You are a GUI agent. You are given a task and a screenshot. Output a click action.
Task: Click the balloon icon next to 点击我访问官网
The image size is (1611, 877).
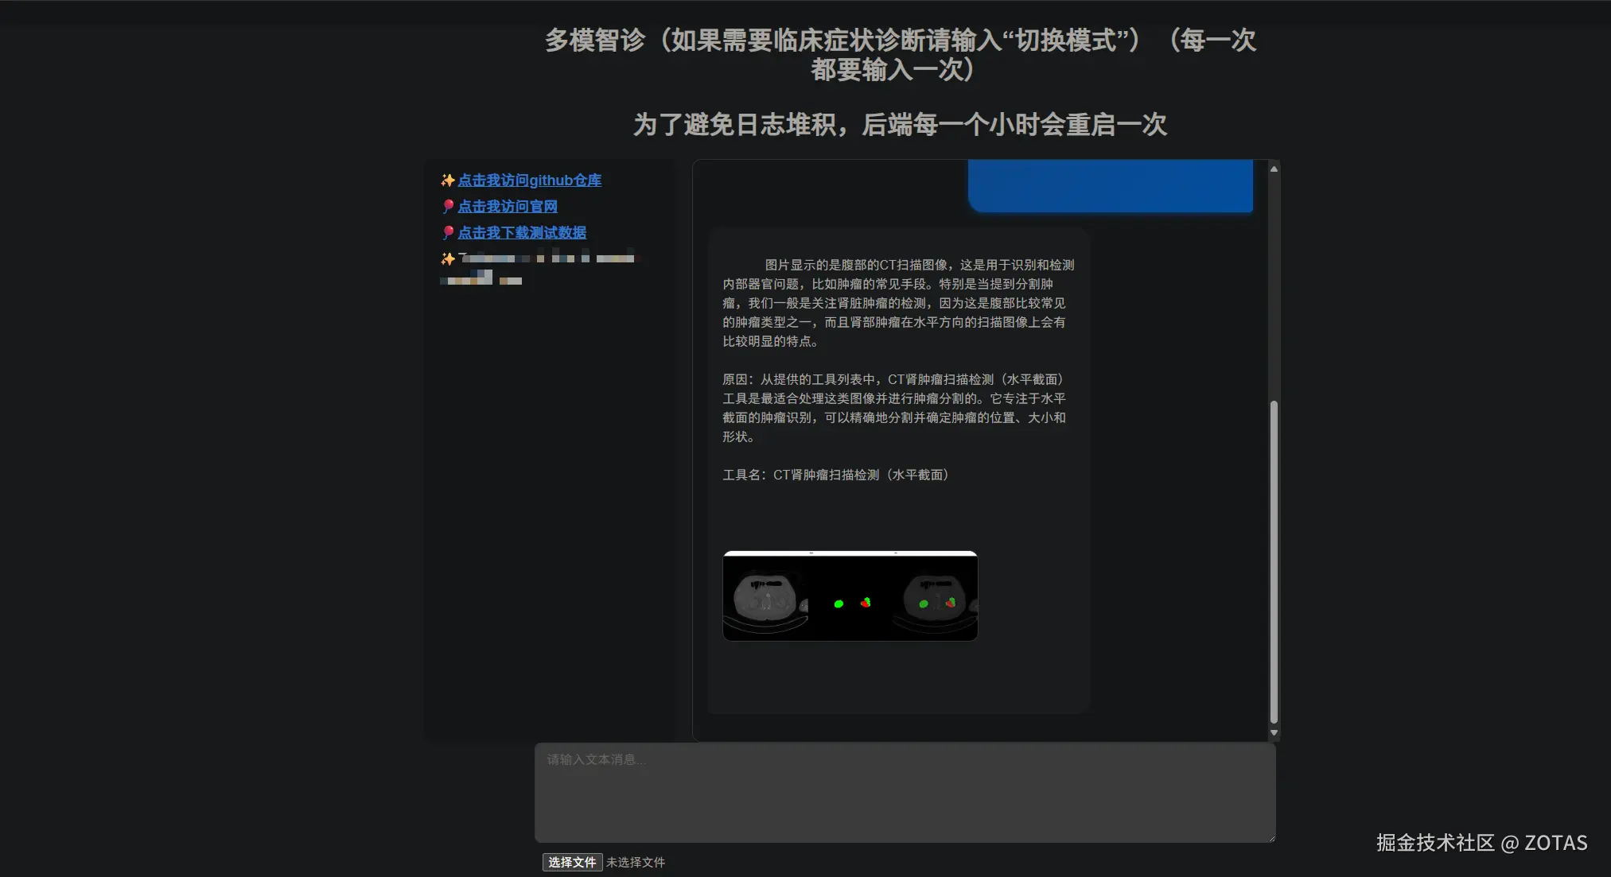pos(449,207)
